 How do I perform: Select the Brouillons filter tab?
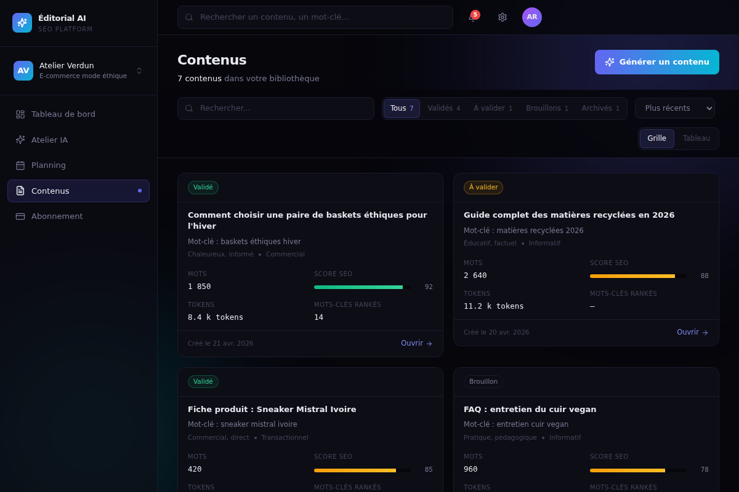(547, 108)
